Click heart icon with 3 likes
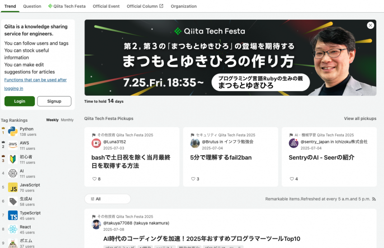The width and height of the screenshot is (384, 248). click(193, 179)
